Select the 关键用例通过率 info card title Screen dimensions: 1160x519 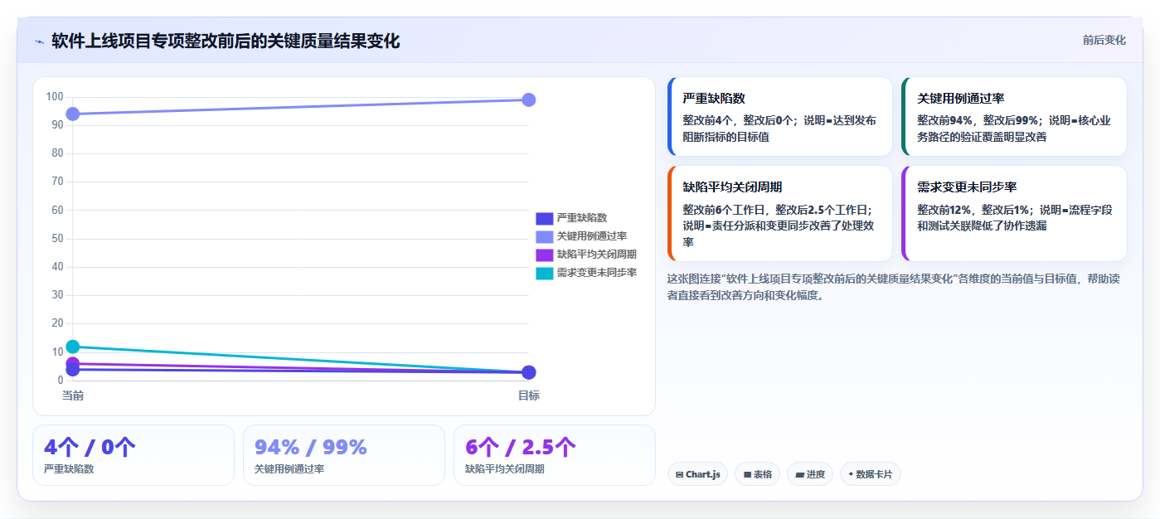click(x=961, y=98)
